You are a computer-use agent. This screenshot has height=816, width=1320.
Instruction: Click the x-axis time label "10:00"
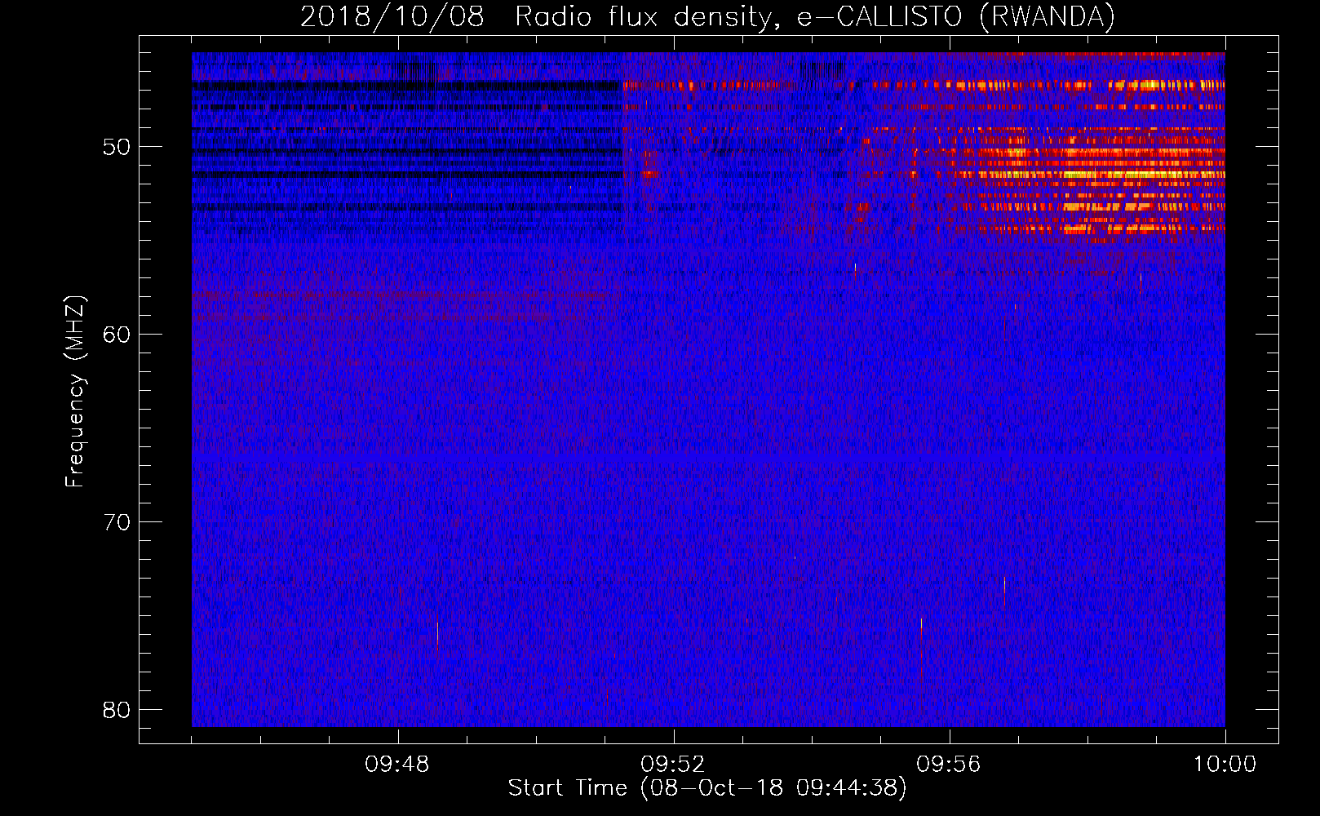[1225, 765]
